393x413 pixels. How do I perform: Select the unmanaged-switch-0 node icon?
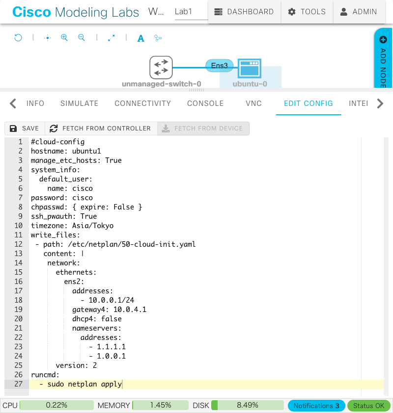click(x=161, y=67)
